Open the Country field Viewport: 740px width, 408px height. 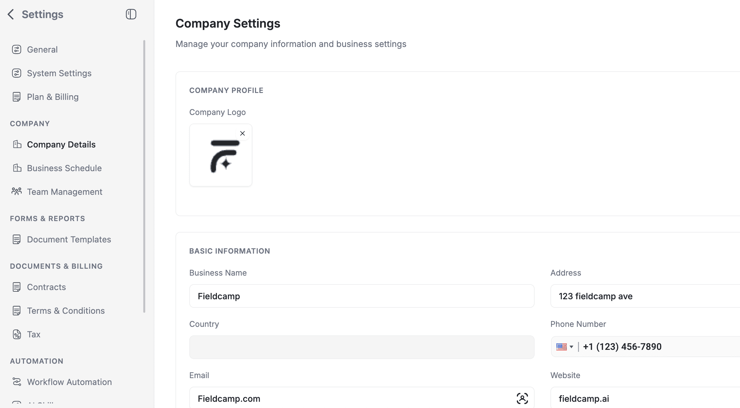361,347
